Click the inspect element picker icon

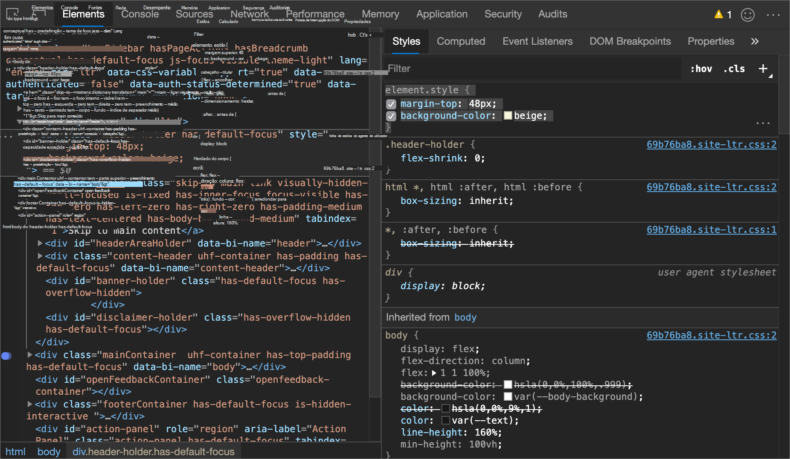pos(12,14)
